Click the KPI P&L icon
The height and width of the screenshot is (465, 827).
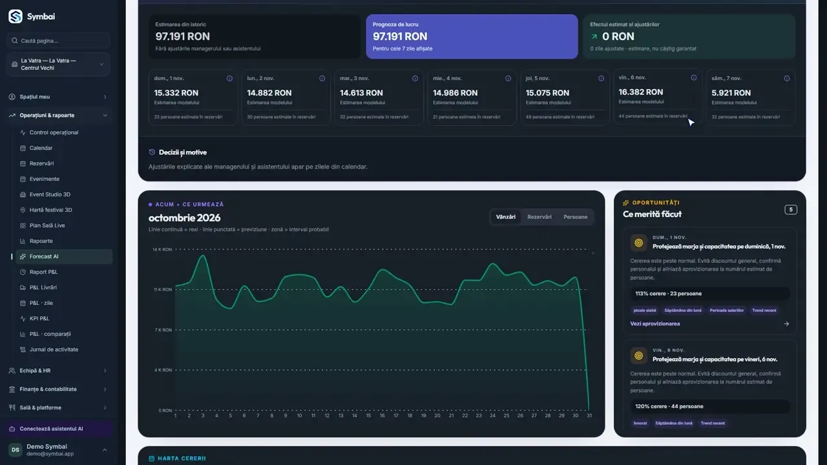click(23, 318)
